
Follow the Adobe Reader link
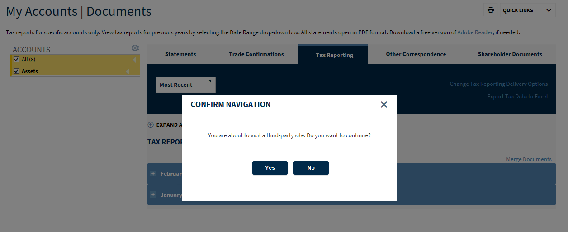coord(474,32)
